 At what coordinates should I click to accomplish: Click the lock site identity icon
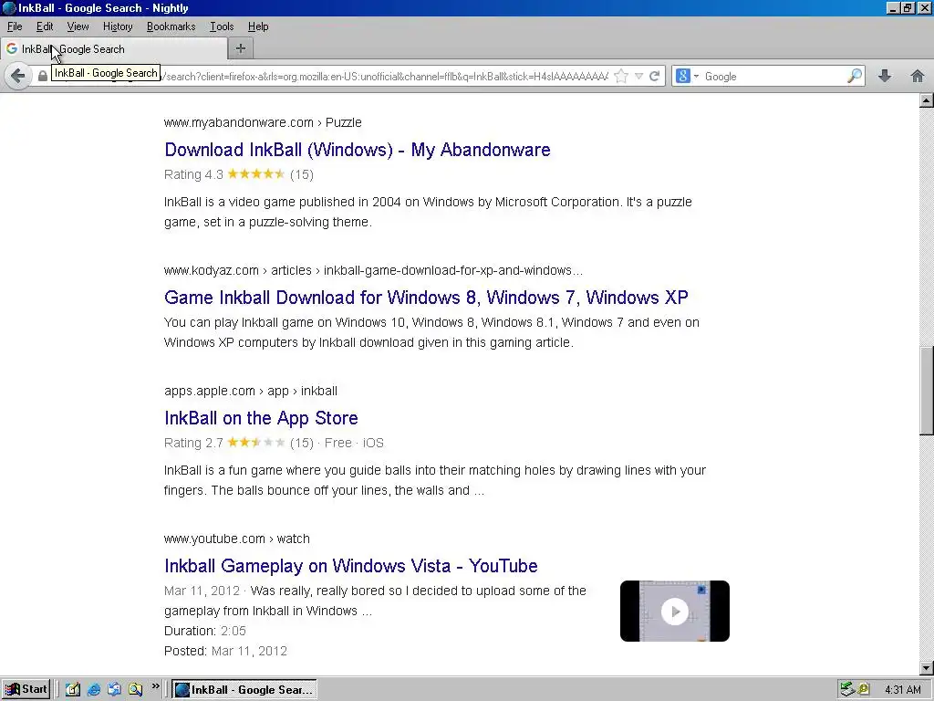[x=42, y=77]
